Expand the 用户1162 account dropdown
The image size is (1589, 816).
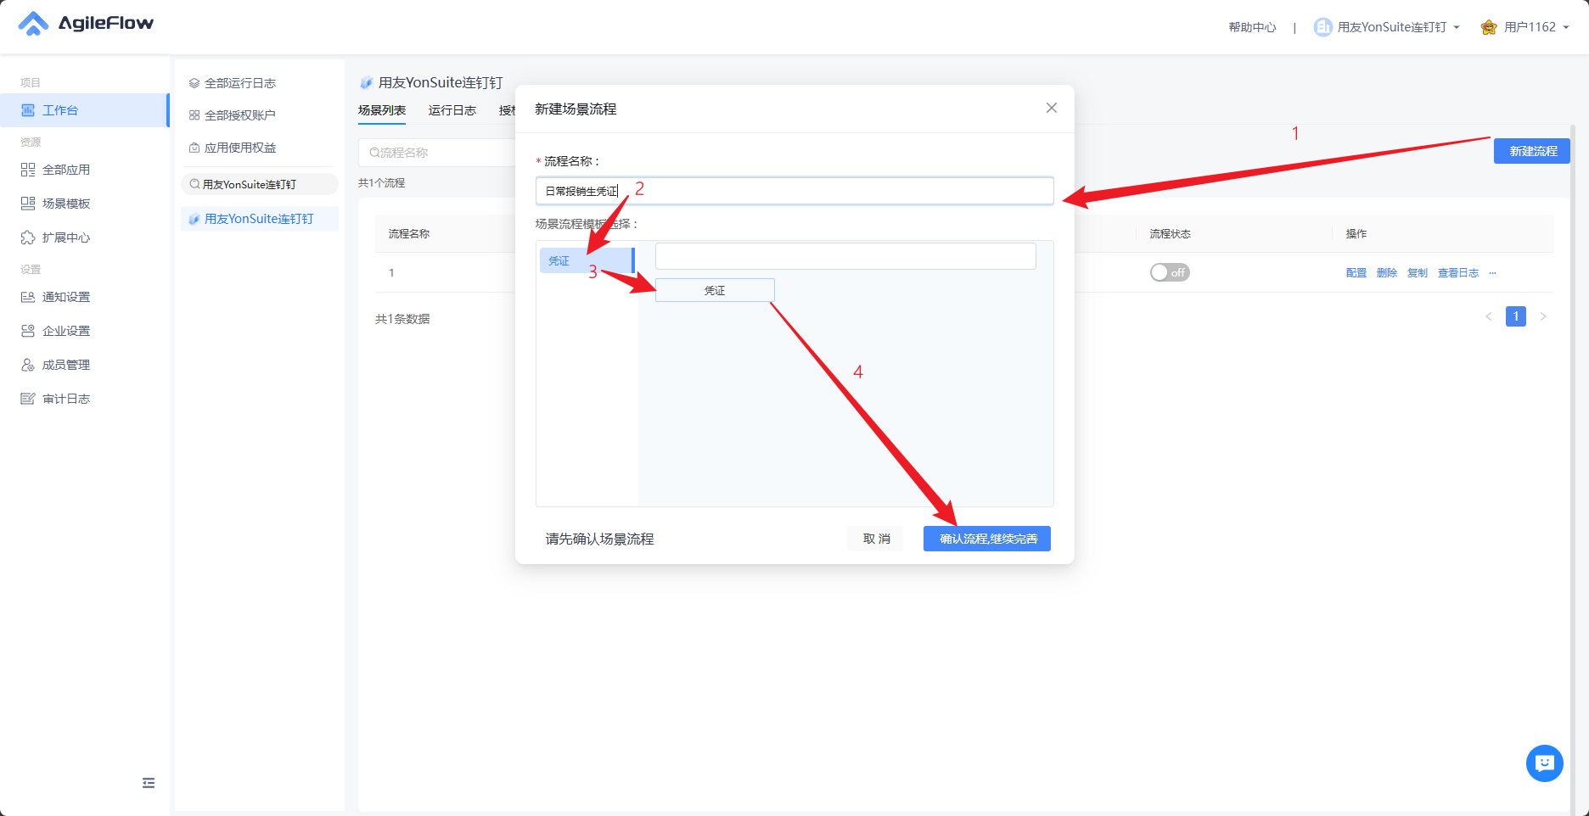pyautogui.click(x=1525, y=27)
